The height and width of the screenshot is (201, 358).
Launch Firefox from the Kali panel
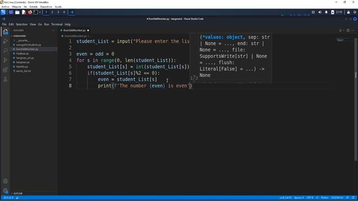click(x=30, y=12)
